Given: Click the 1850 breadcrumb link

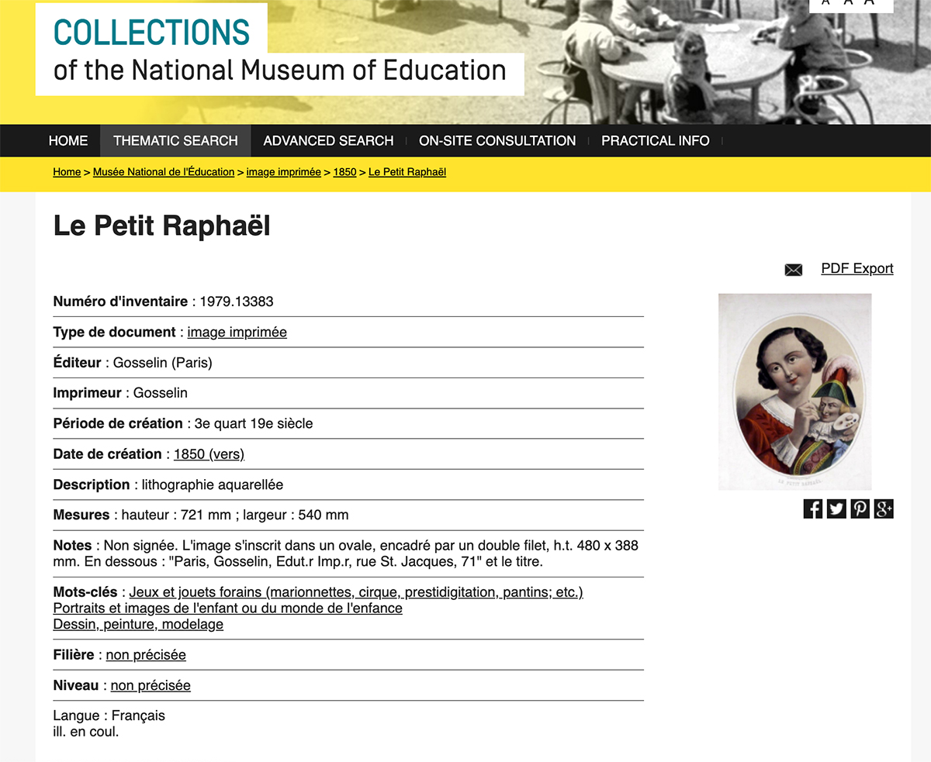Looking at the screenshot, I should 344,172.
